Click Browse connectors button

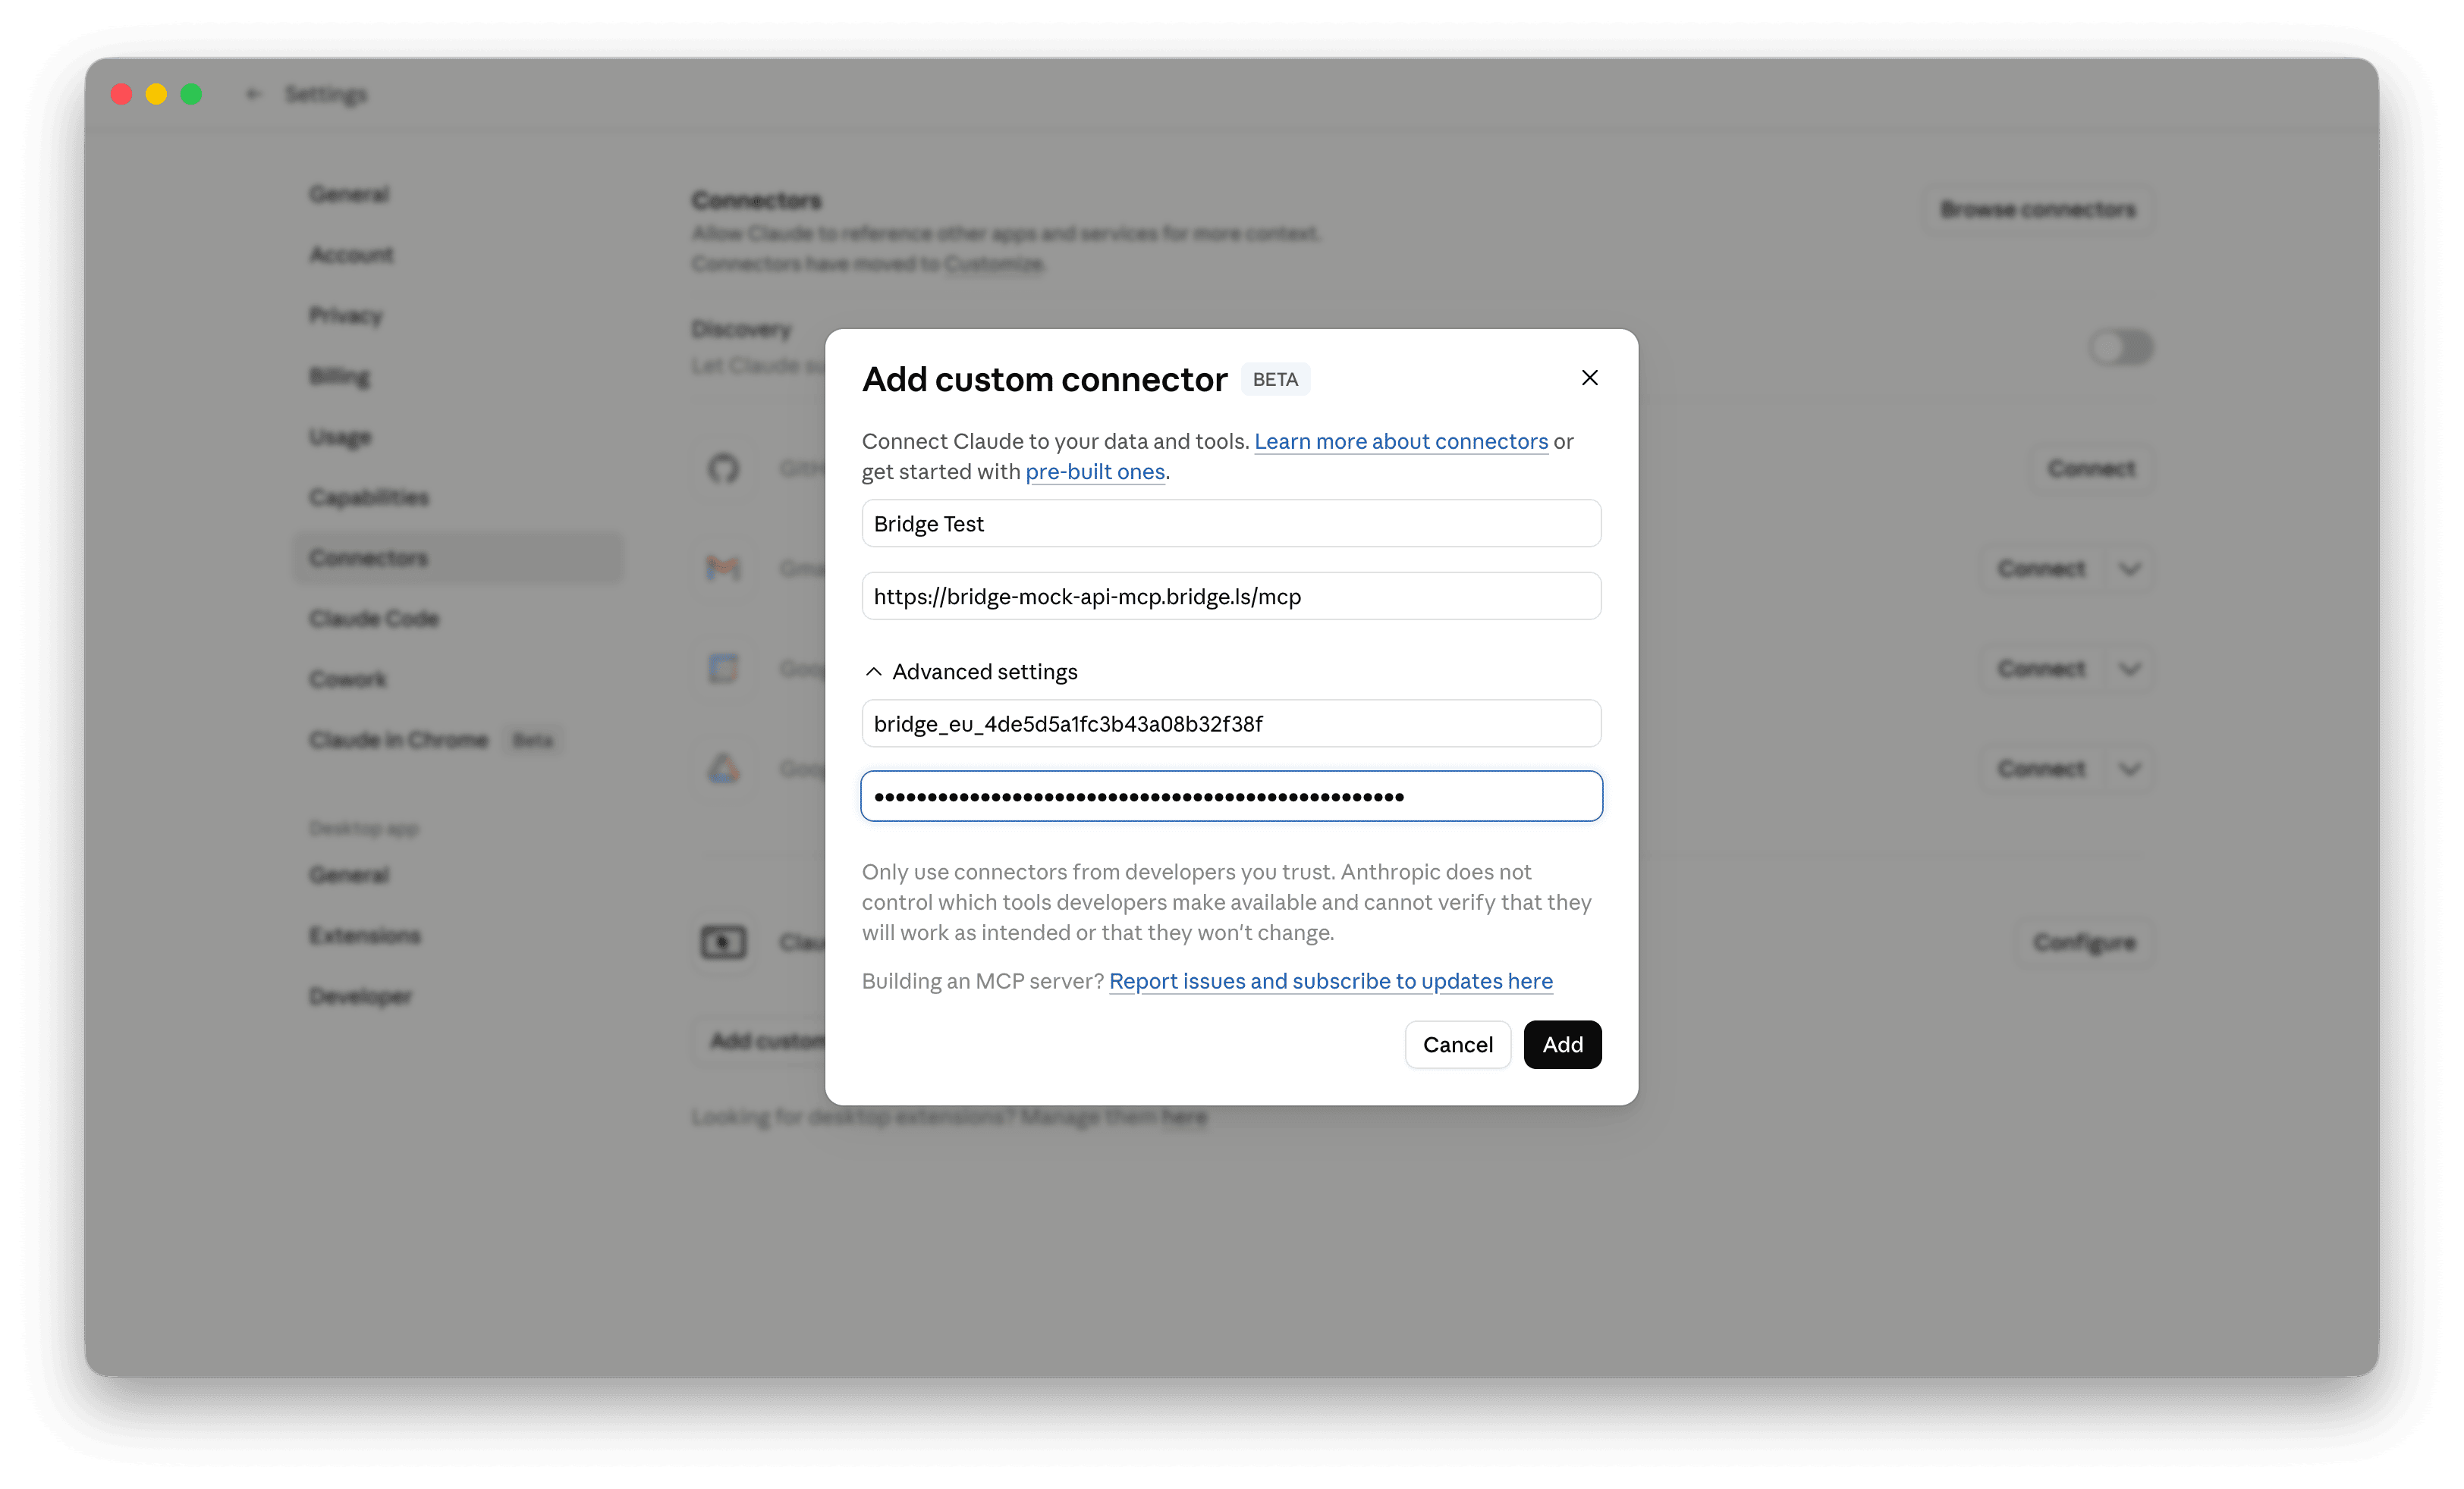click(2038, 208)
